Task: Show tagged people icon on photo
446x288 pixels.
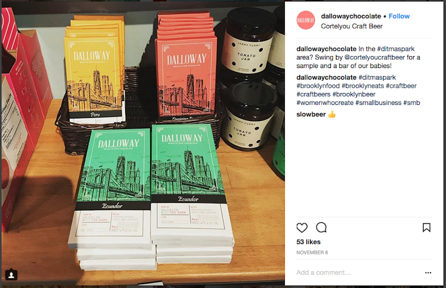Action: tap(12, 275)
